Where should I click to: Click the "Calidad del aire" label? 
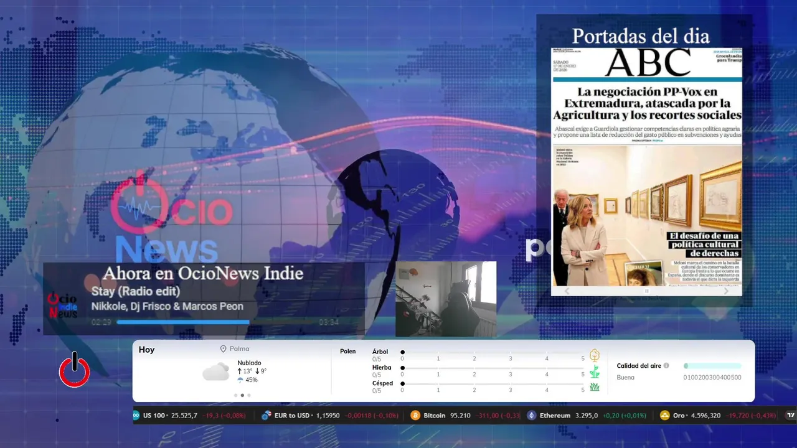pos(639,366)
